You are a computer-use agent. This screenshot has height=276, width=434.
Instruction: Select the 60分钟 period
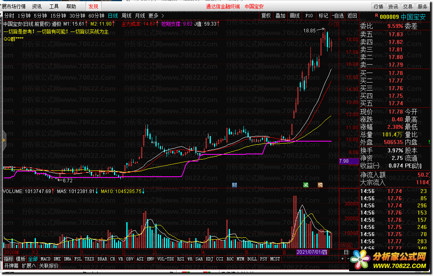pyautogui.click(x=96, y=16)
